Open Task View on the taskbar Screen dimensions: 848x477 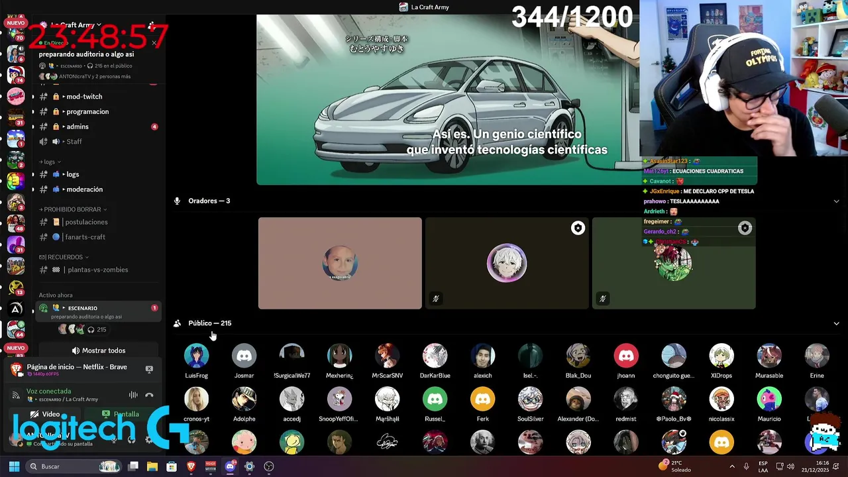(133, 466)
